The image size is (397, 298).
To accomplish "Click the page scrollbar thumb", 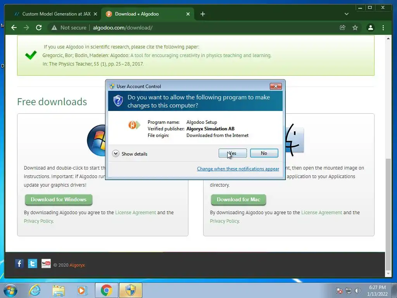I will pyautogui.click(x=388, y=214).
